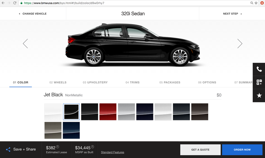The height and width of the screenshot is (158, 265).
Task: Switch to 06 Options tab
Action: coord(207,82)
